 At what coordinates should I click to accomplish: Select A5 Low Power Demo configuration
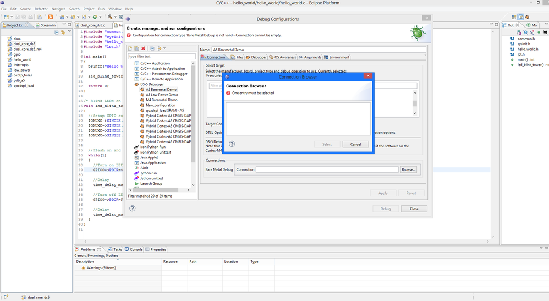point(162,95)
